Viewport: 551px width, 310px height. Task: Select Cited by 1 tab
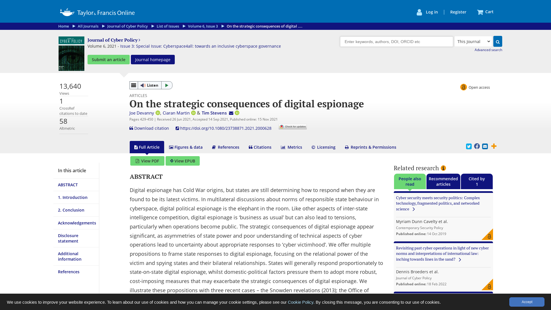coord(477,181)
